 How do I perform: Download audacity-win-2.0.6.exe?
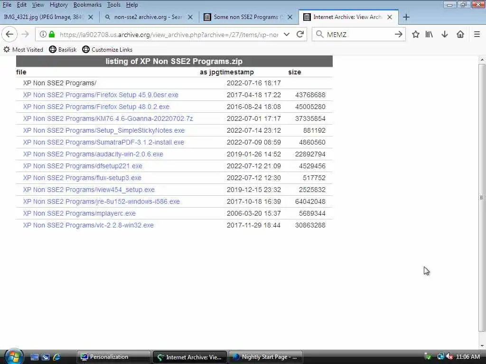coord(93,154)
